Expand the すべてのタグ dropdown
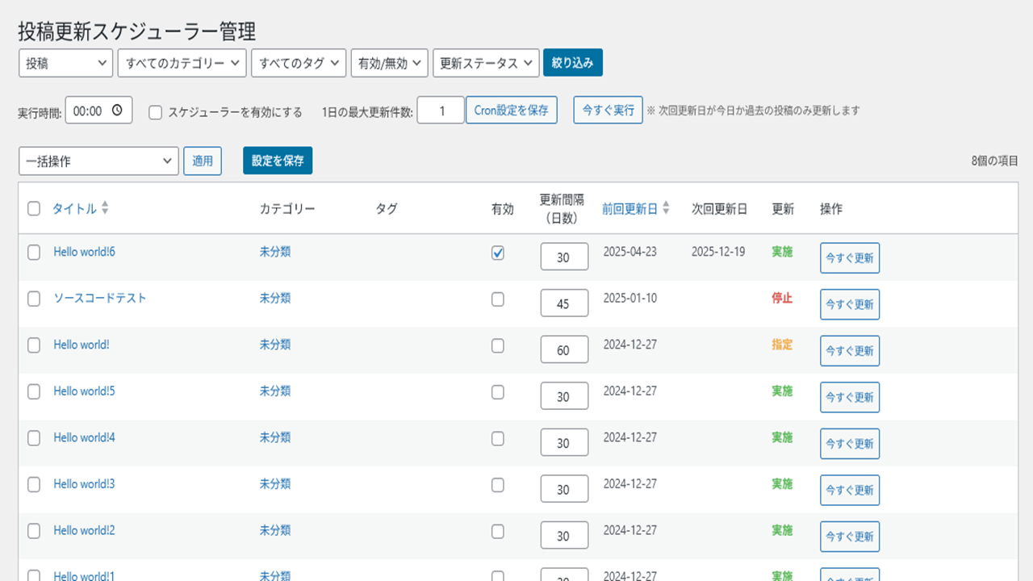The width and height of the screenshot is (1033, 581). [299, 63]
